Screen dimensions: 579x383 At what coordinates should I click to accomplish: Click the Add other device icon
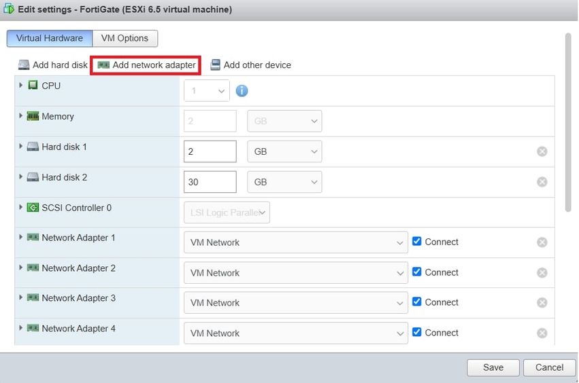215,65
